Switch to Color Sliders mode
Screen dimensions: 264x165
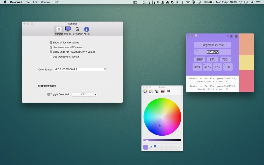coord(151,91)
